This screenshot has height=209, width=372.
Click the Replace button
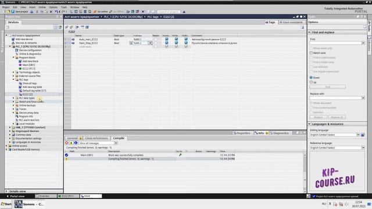(x=318, y=117)
